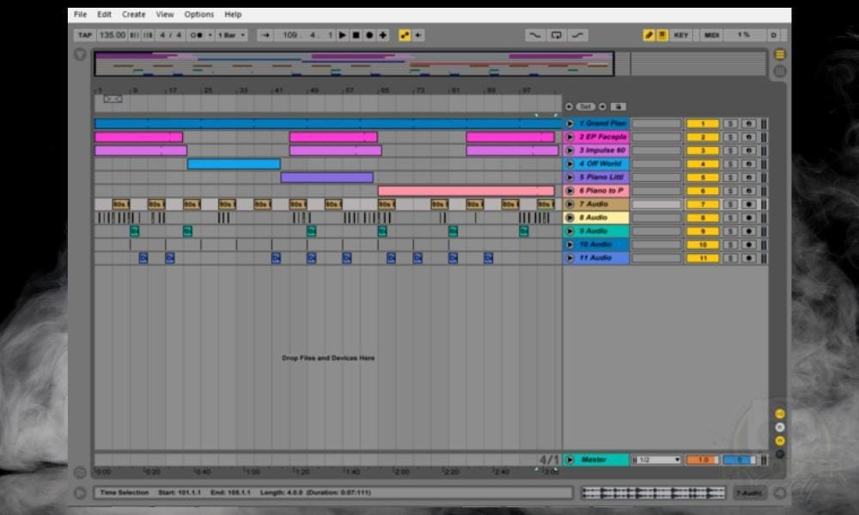Image resolution: width=859 pixels, height=515 pixels.
Task: Stop playback with the Stop button
Action: click(356, 35)
